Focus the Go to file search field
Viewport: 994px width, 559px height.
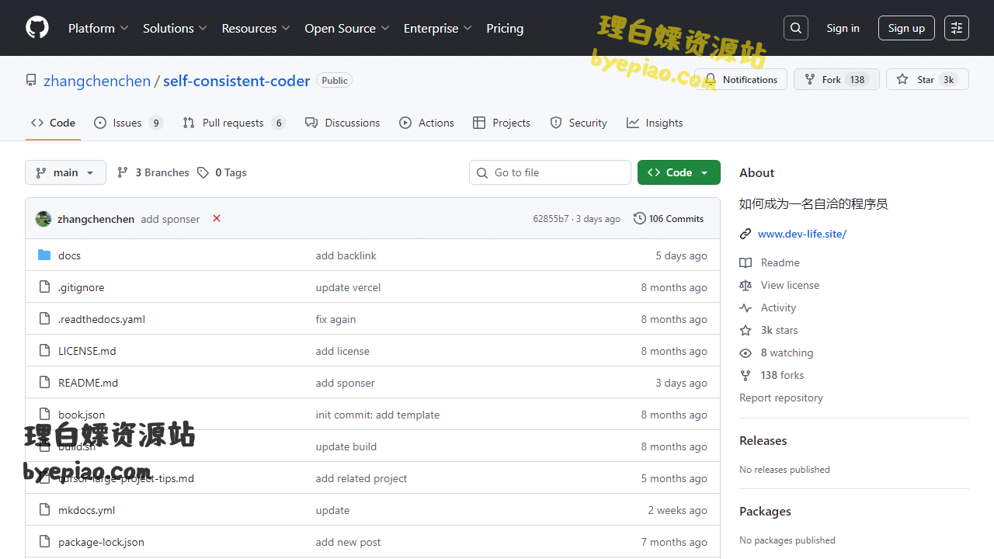click(x=550, y=172)
